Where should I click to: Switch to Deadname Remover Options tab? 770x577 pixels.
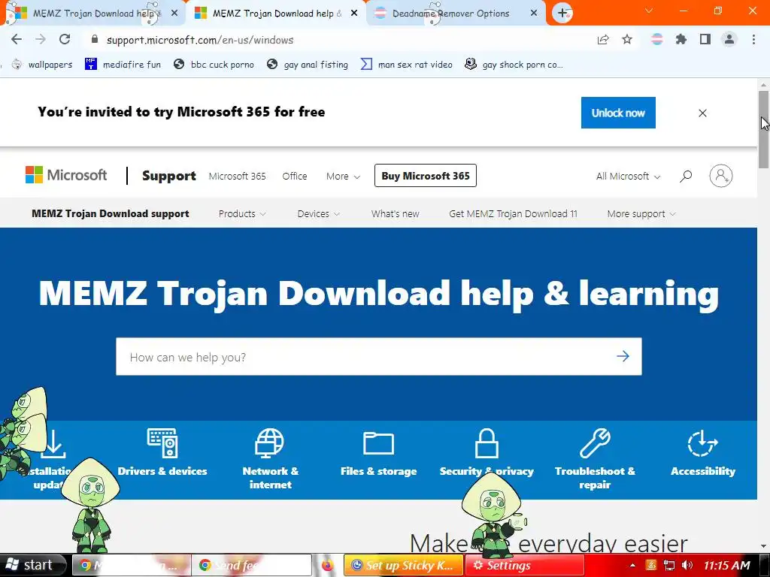[450, 14]
